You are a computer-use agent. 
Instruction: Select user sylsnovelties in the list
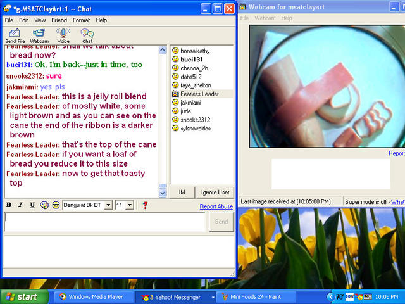pos(196,128)
